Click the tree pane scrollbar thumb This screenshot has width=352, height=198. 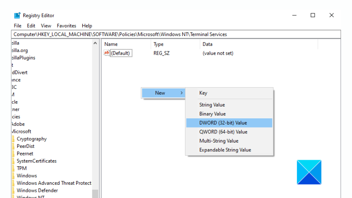coord(95,194)
